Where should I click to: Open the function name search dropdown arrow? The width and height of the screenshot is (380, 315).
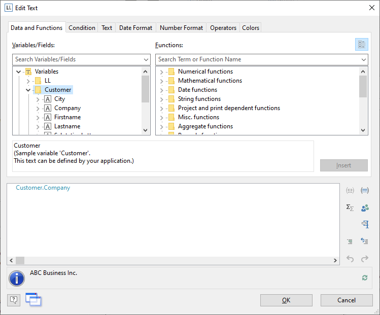[363, 59]
